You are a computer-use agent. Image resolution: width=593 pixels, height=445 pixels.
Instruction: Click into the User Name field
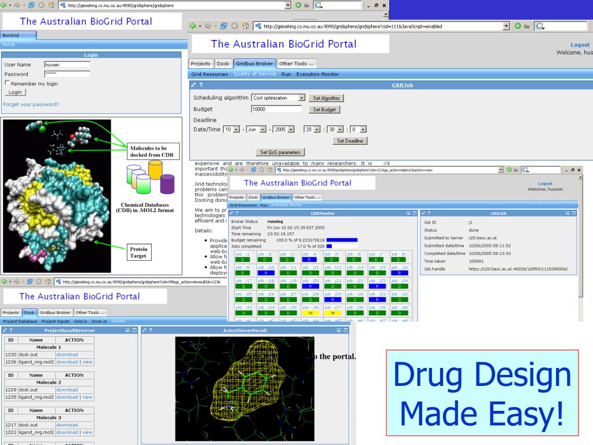coord(67,65)
